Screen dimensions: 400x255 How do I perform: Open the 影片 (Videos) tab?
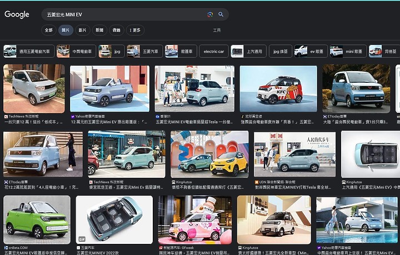tap(82, 30)
